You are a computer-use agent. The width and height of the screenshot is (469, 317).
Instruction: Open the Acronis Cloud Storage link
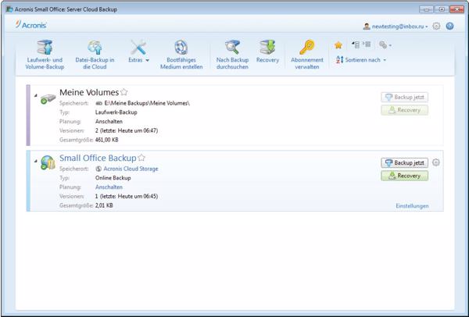[131, 169]
